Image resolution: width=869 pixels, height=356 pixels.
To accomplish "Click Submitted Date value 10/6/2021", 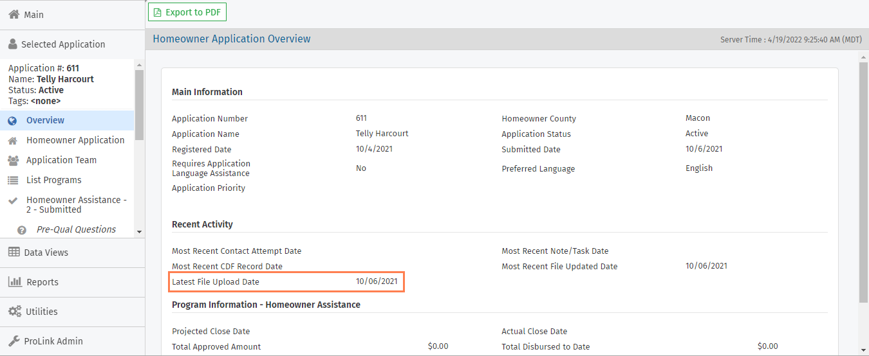I will (x=704, y=149).
